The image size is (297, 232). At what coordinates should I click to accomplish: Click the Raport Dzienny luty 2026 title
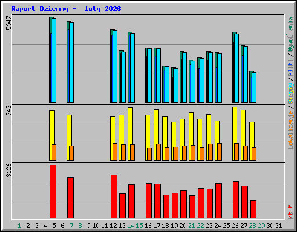coord(66,9)
